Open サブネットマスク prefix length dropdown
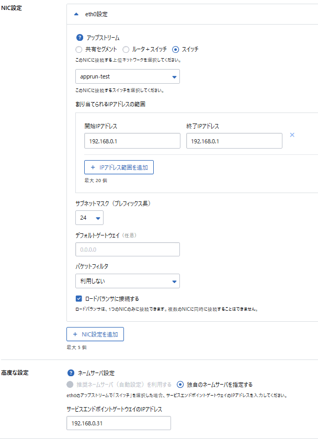 (x=89, y=218)
